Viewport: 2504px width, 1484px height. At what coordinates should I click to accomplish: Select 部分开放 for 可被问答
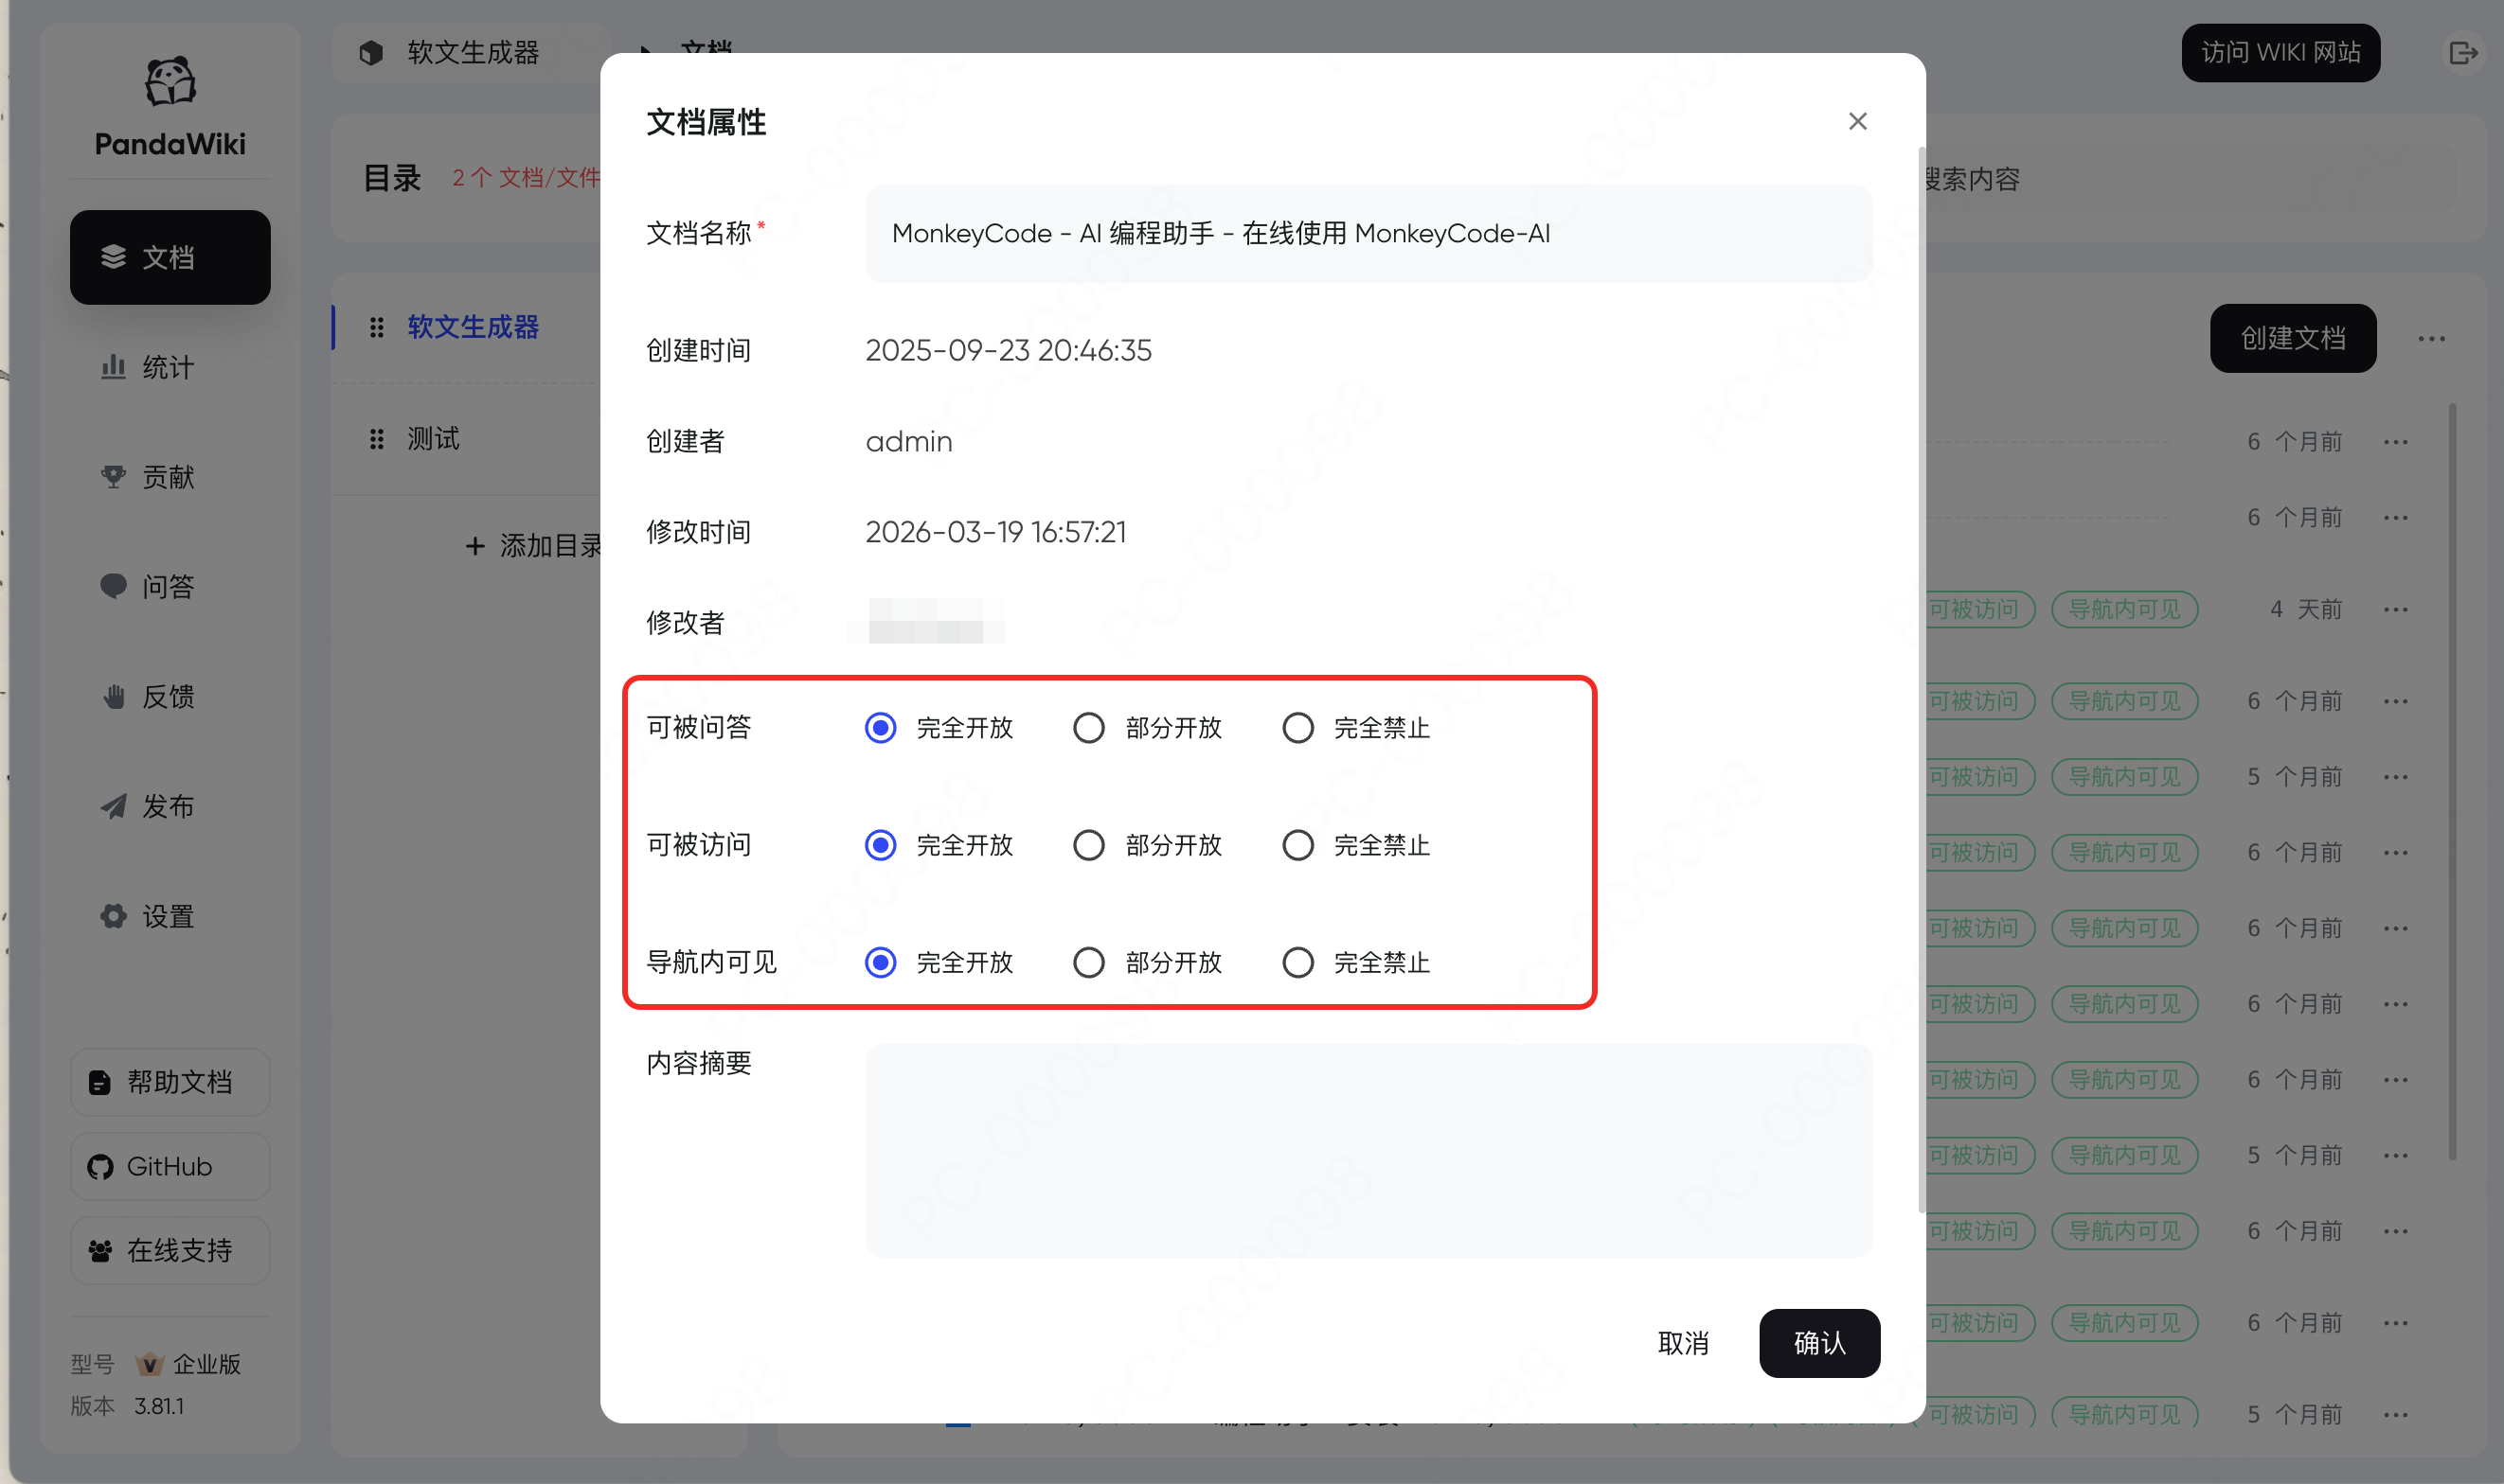1088,728
